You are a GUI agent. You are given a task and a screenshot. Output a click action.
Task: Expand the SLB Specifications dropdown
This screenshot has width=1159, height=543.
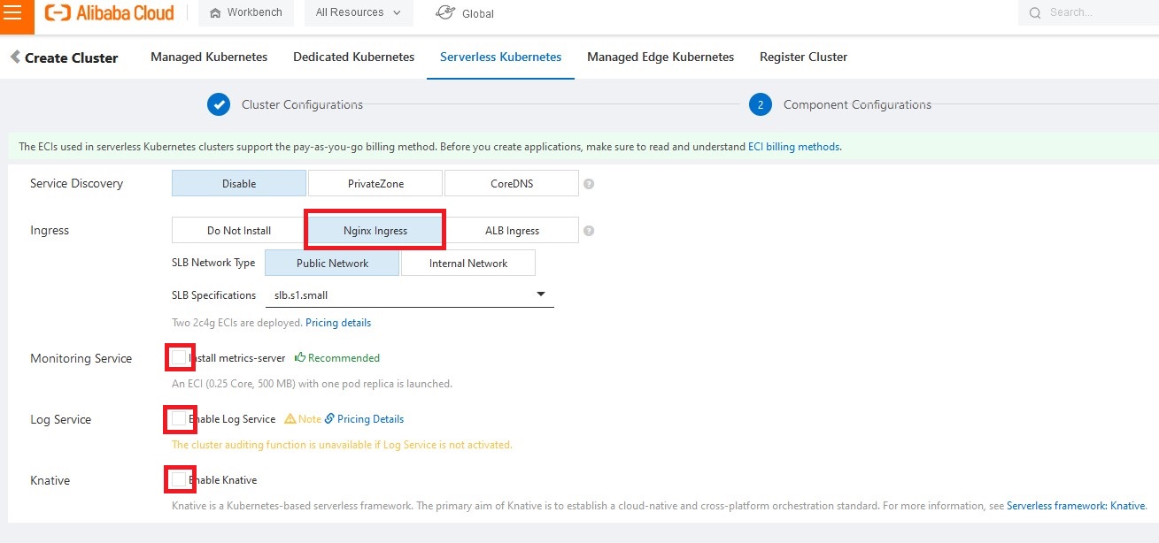pos(541,294)
